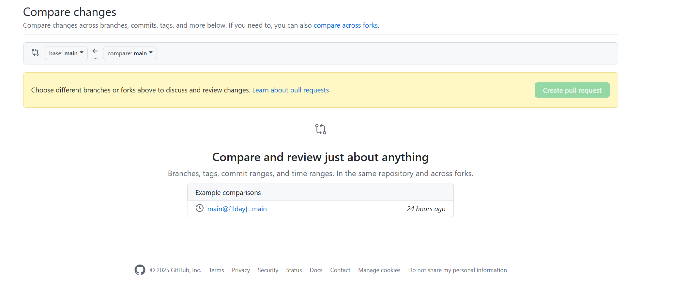Viewport: 687px width, 291px height.
Task: Click the Example comparisons box header
Action: (320, 192)
